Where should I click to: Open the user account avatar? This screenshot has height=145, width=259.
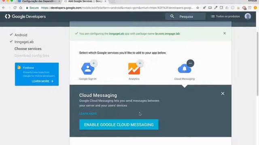pos(248,16)
